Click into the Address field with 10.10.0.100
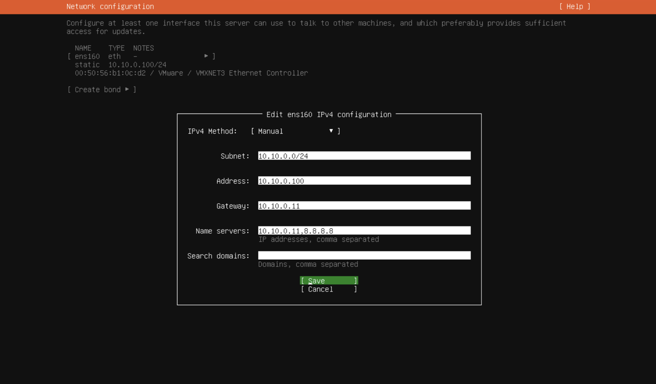The width and height of the screenshot is (656, 384). pyautogui.click(x=364, y=181)
